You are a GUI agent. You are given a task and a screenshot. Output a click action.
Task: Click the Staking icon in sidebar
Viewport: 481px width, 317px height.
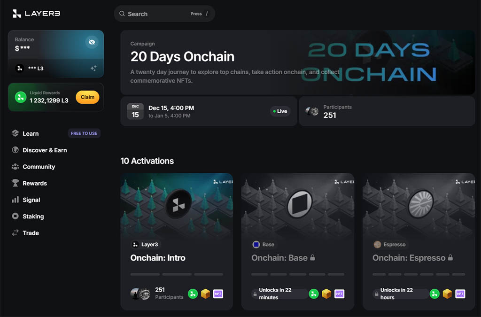tap(15, 216)
